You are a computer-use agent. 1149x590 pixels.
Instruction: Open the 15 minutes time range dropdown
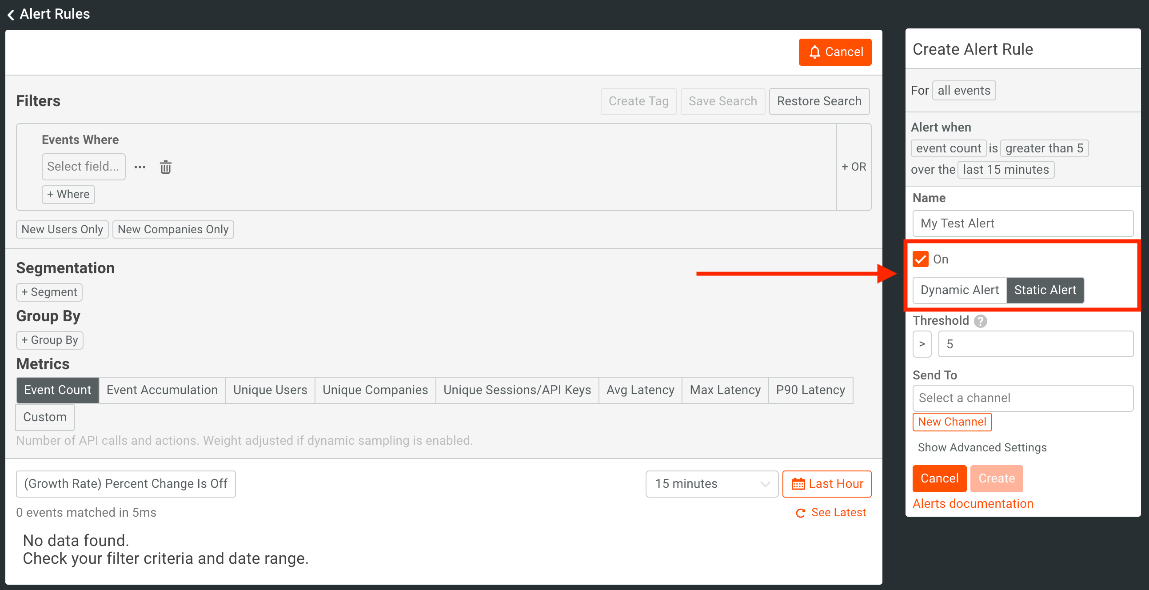pyautogui.click(x=711, y=483)
